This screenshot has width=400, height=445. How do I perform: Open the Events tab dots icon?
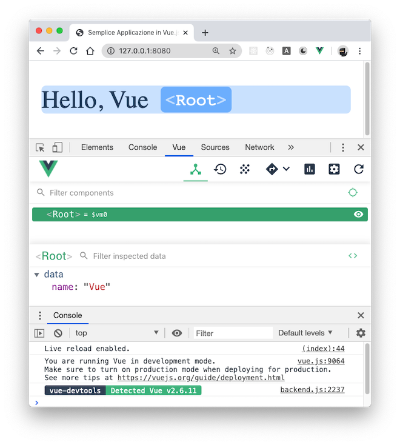pos(245,170)
